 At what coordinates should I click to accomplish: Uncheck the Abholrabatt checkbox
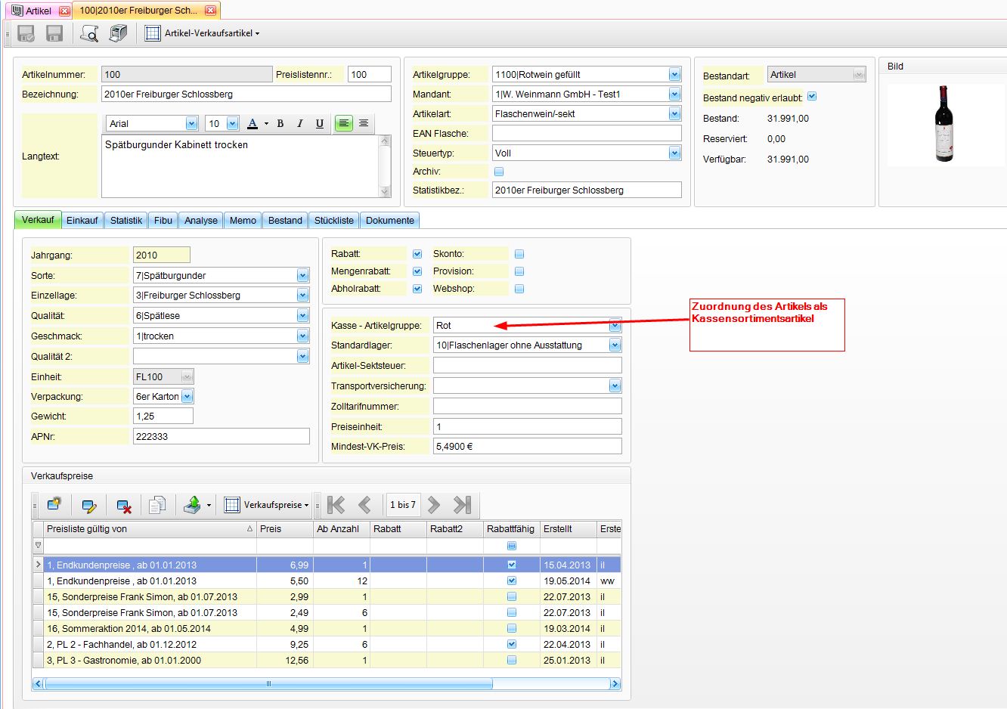coord(417,289)
